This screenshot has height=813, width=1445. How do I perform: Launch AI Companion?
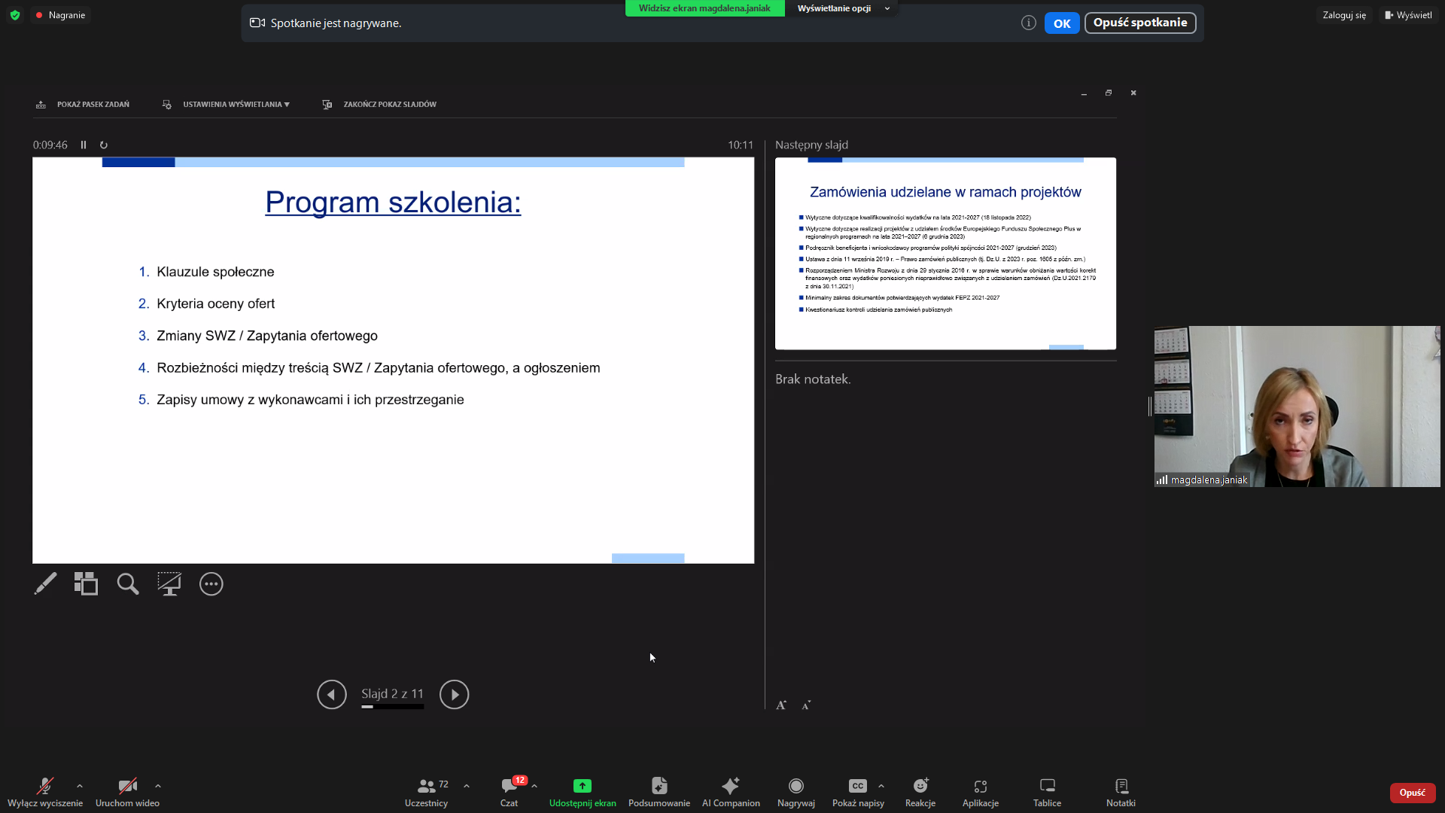731,792
